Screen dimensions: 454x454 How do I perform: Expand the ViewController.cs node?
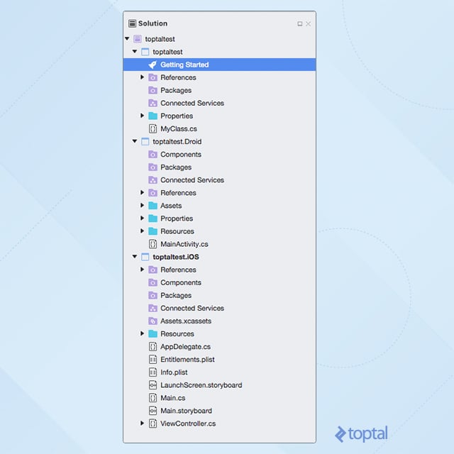(143, 423)
